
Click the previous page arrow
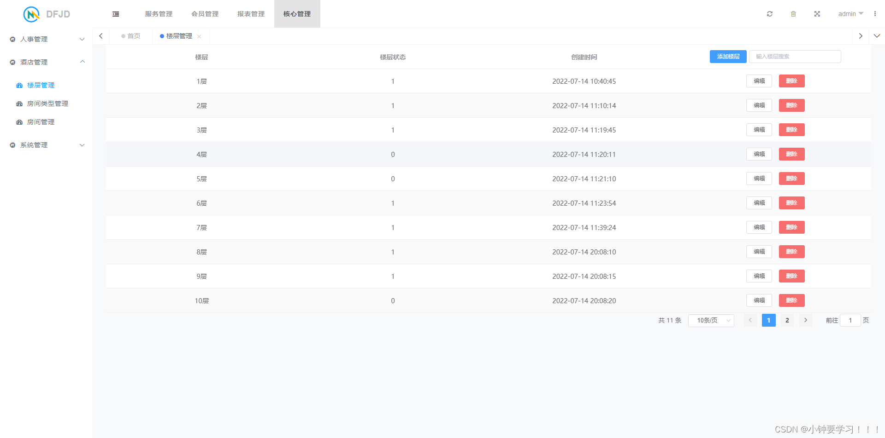tap(750, 320)
